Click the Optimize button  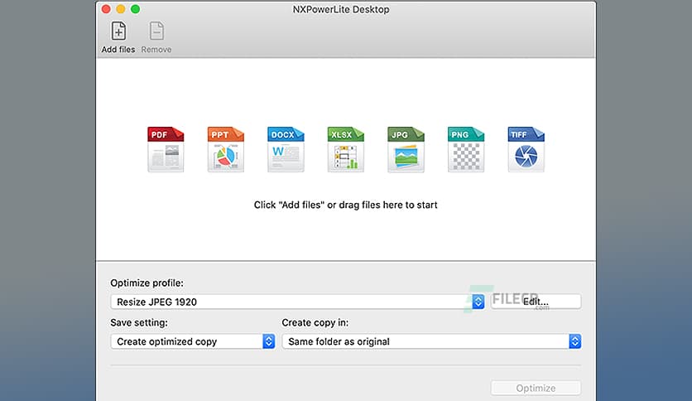536,388
